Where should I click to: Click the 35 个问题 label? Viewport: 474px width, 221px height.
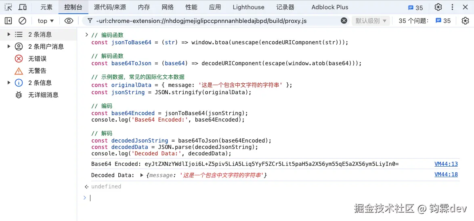pyautogui.click(x=413, y=21)
